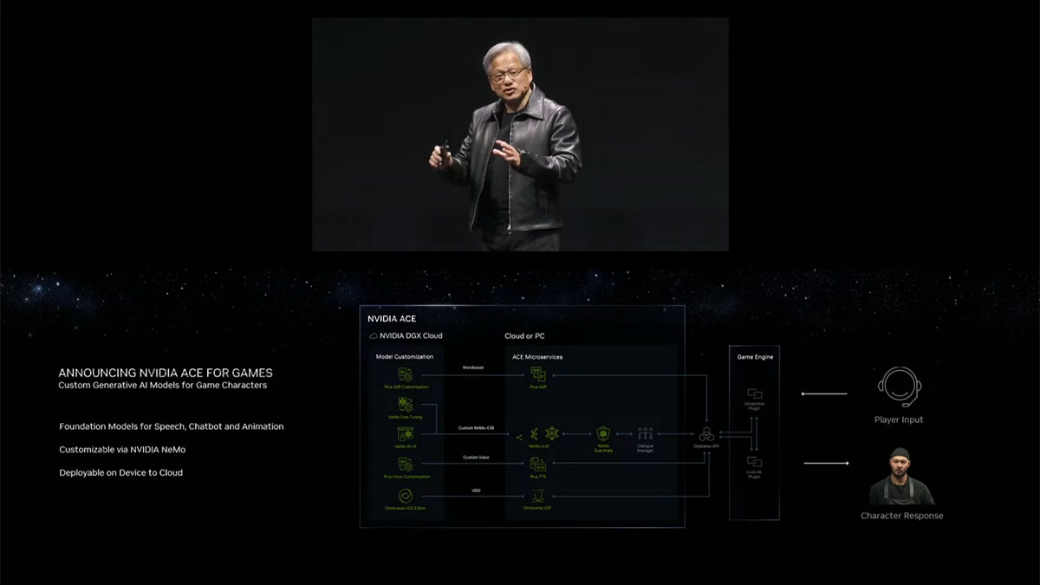Screen dimensions: 1040x585
Task: Select the NeMo Guardrails shield icon
Action: [x=604, y=433]
